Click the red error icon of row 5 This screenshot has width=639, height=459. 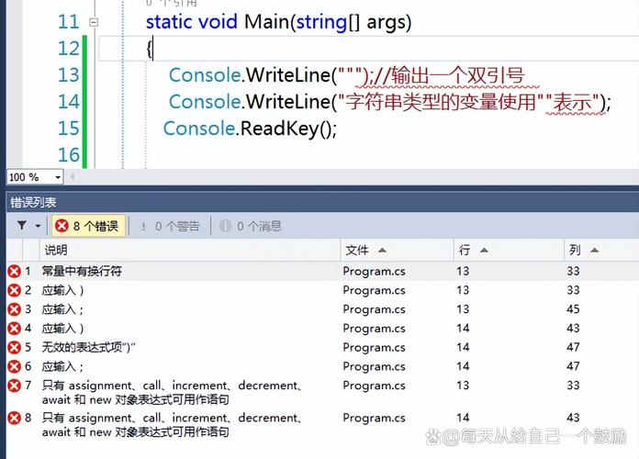[x=15, y=347]
